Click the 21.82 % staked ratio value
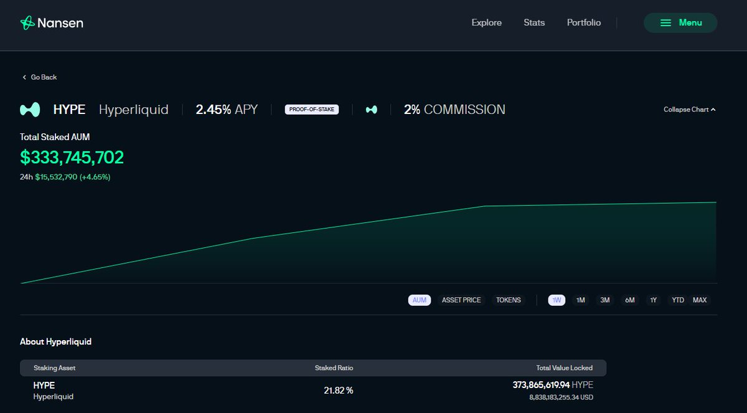The image size is (747, 413). click(339, 391)
